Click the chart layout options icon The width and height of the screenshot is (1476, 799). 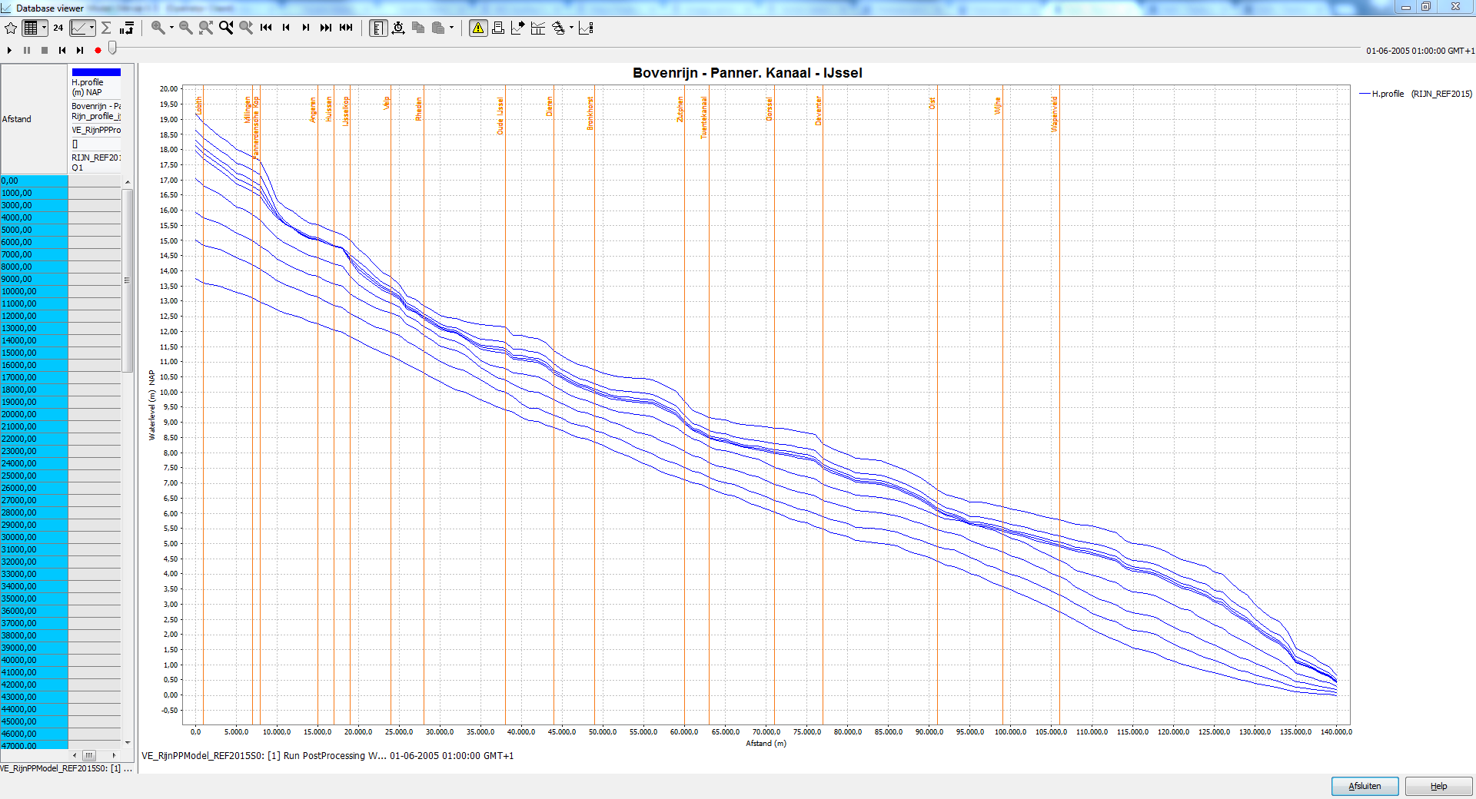pos(558,28)
